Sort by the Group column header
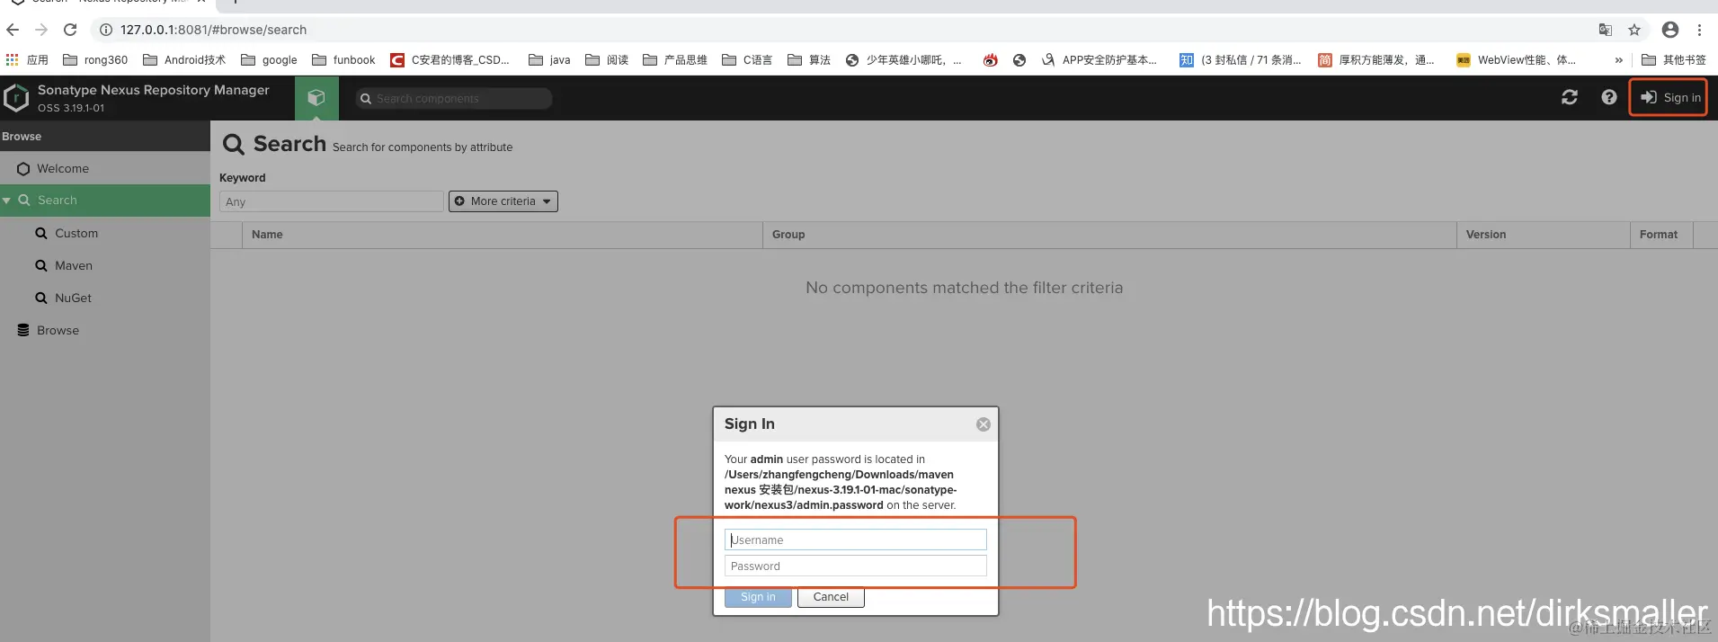The image size is (1718, 642). (x=1109, y=235)
